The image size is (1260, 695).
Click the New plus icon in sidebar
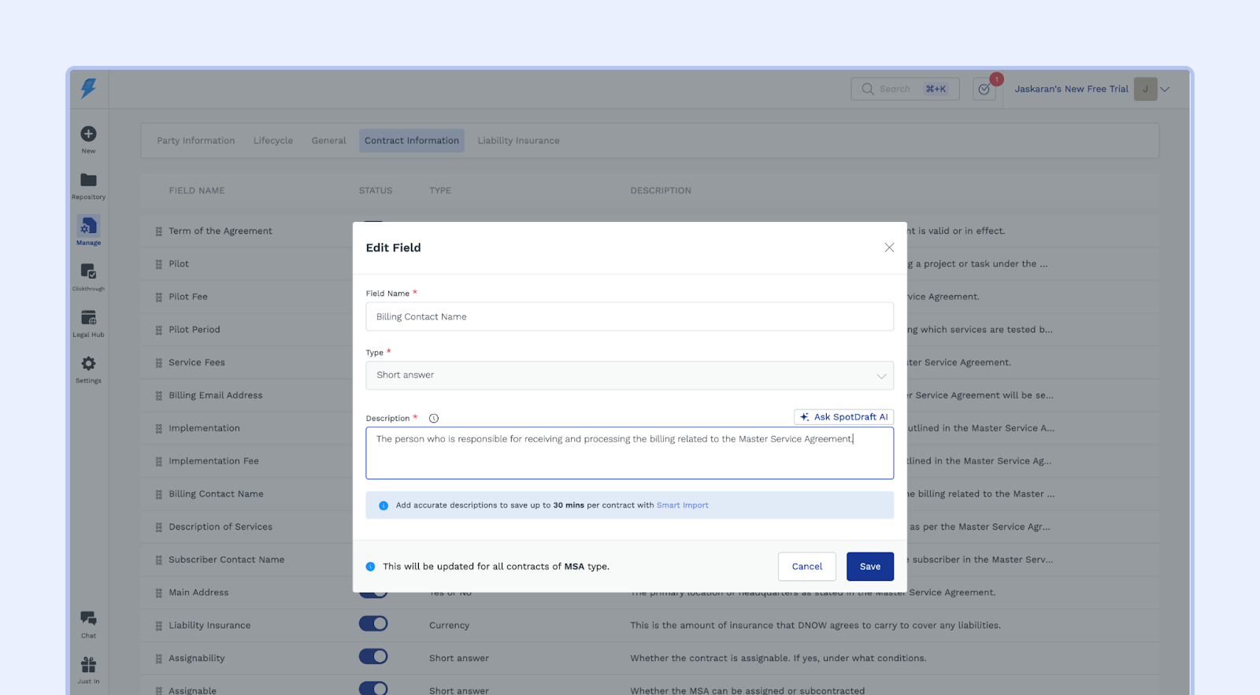pos(88,135)
